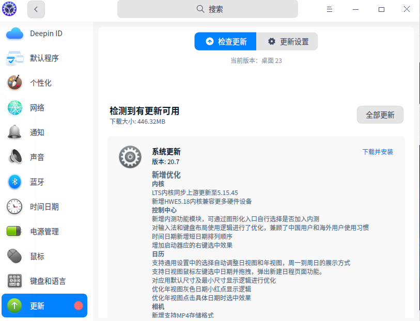Click the 日历 changelog heading
420x321 pixels.
[x=158, y=254]
